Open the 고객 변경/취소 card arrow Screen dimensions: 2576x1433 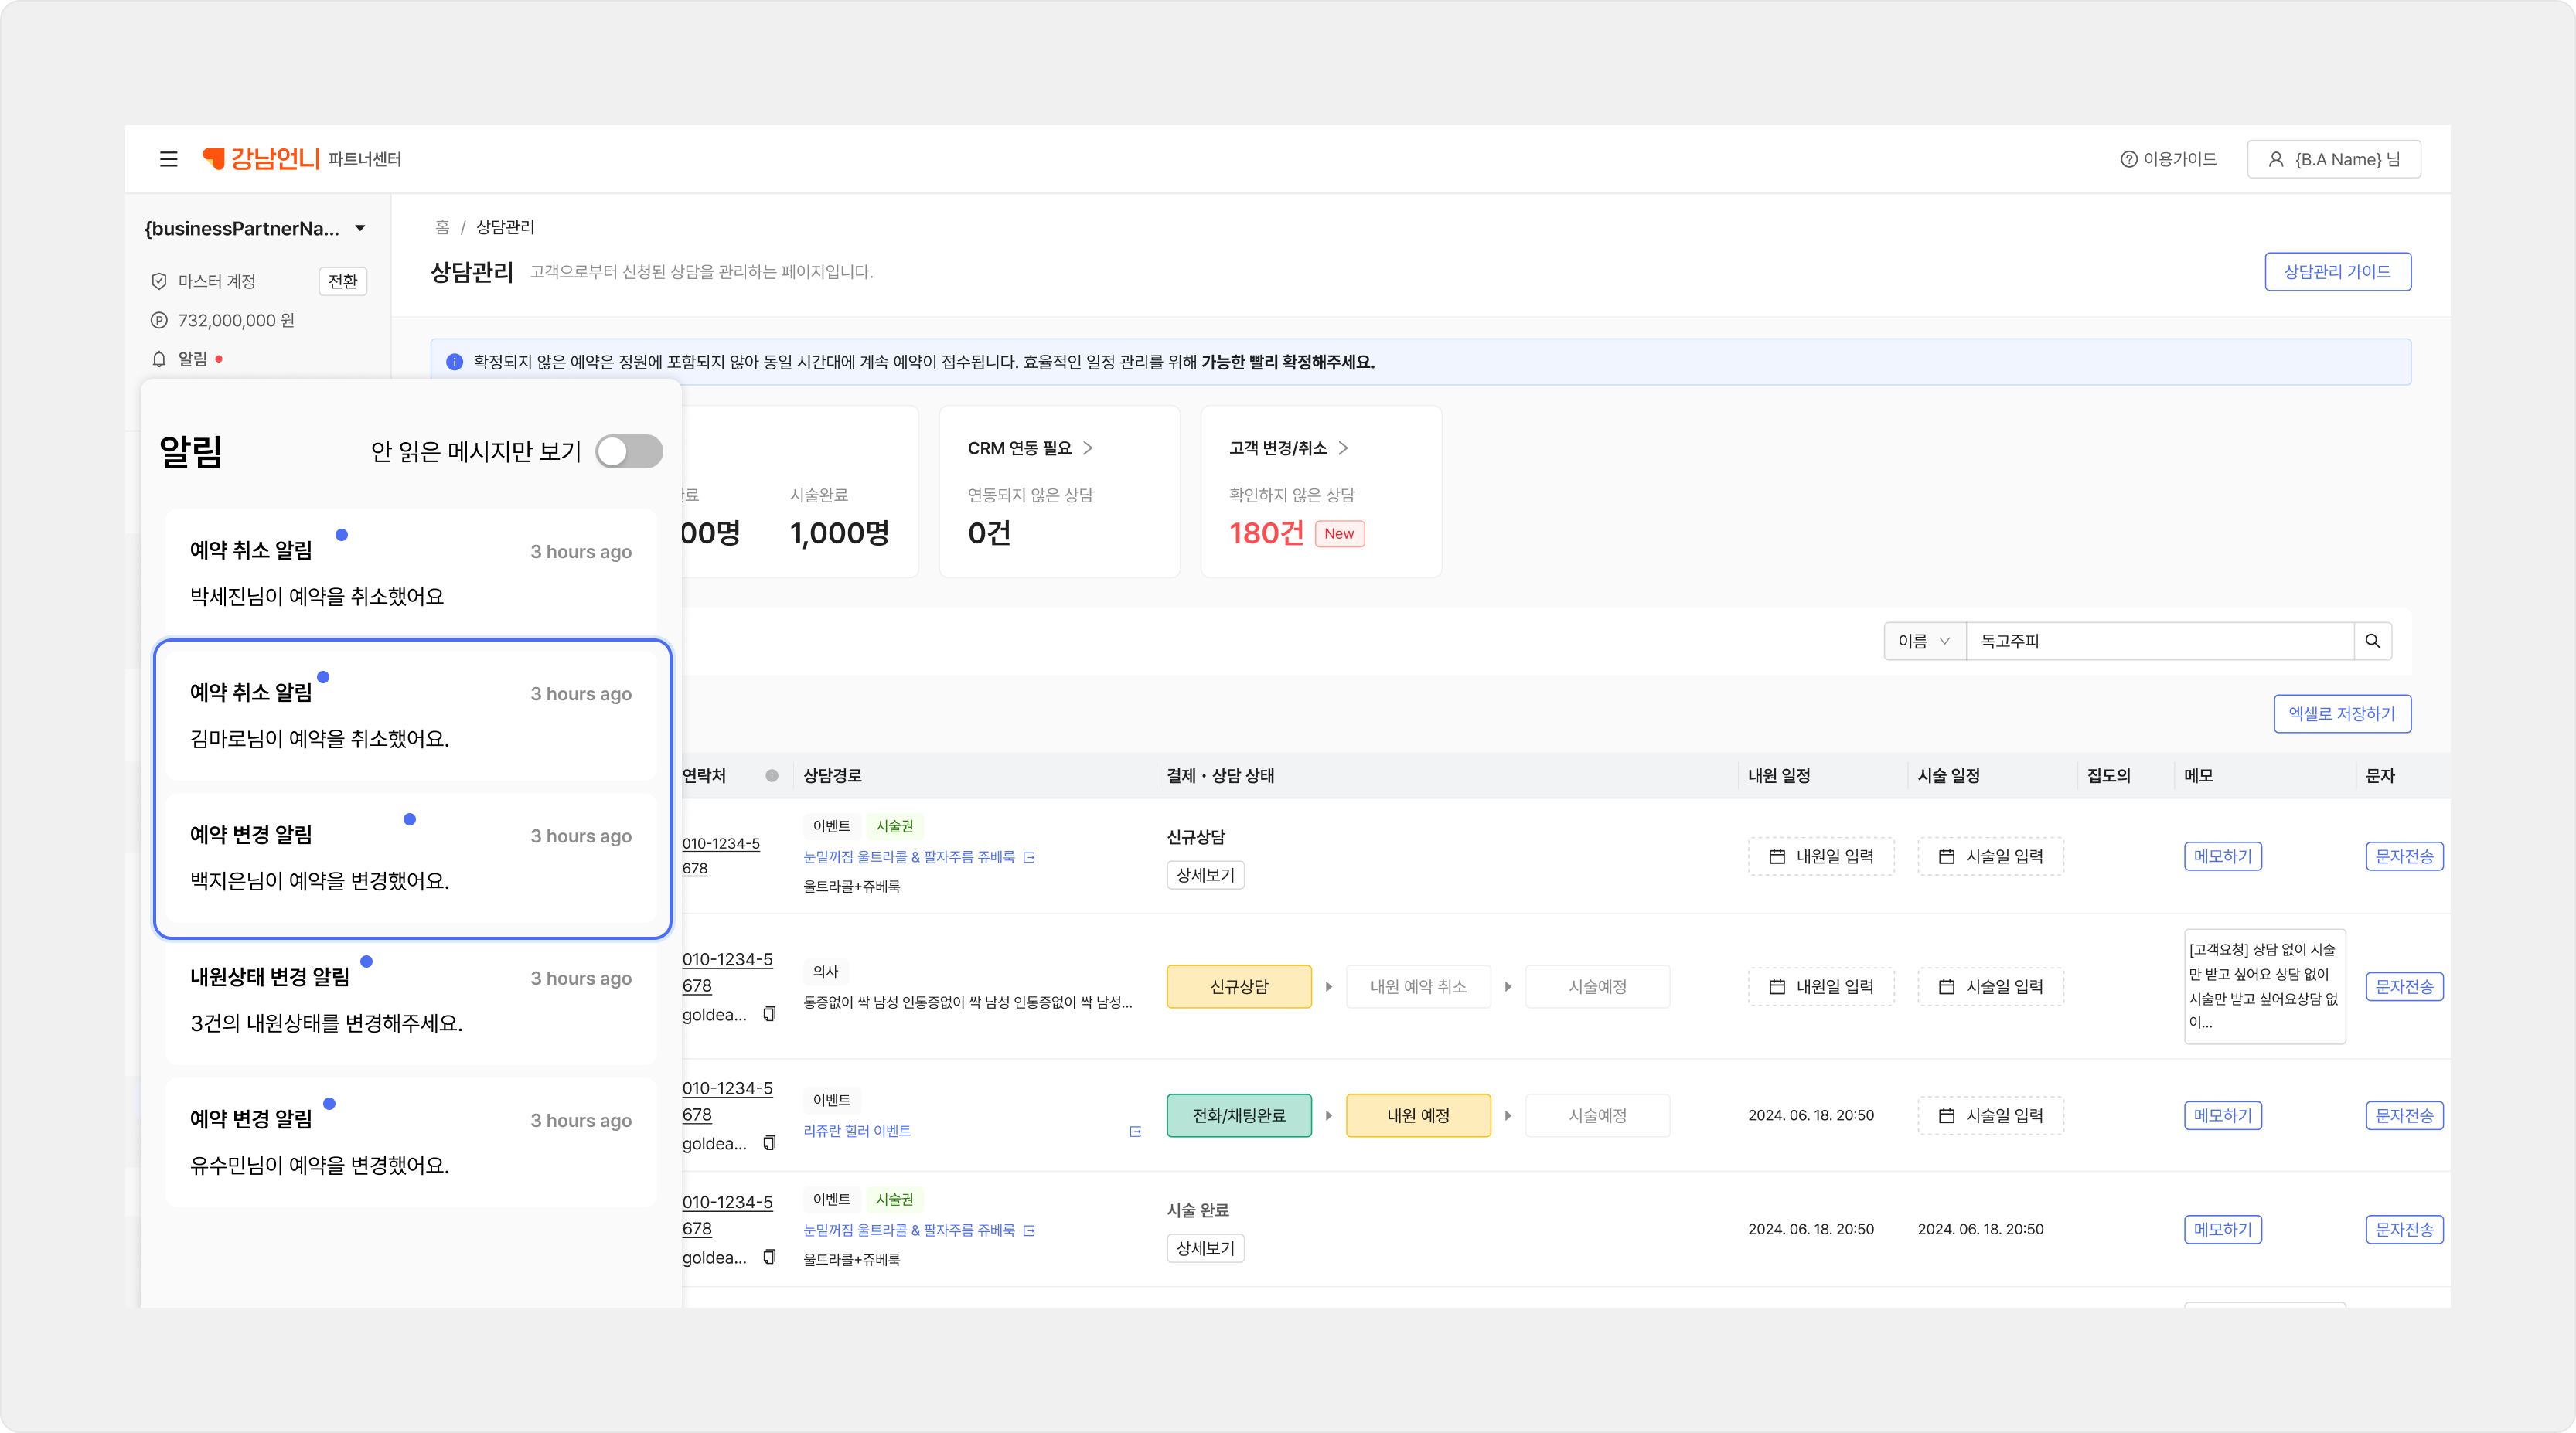1343,448
